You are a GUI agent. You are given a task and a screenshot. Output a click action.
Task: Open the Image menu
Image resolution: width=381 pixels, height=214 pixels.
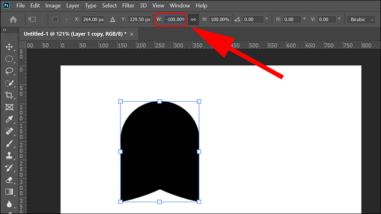[x=53, y=5]
